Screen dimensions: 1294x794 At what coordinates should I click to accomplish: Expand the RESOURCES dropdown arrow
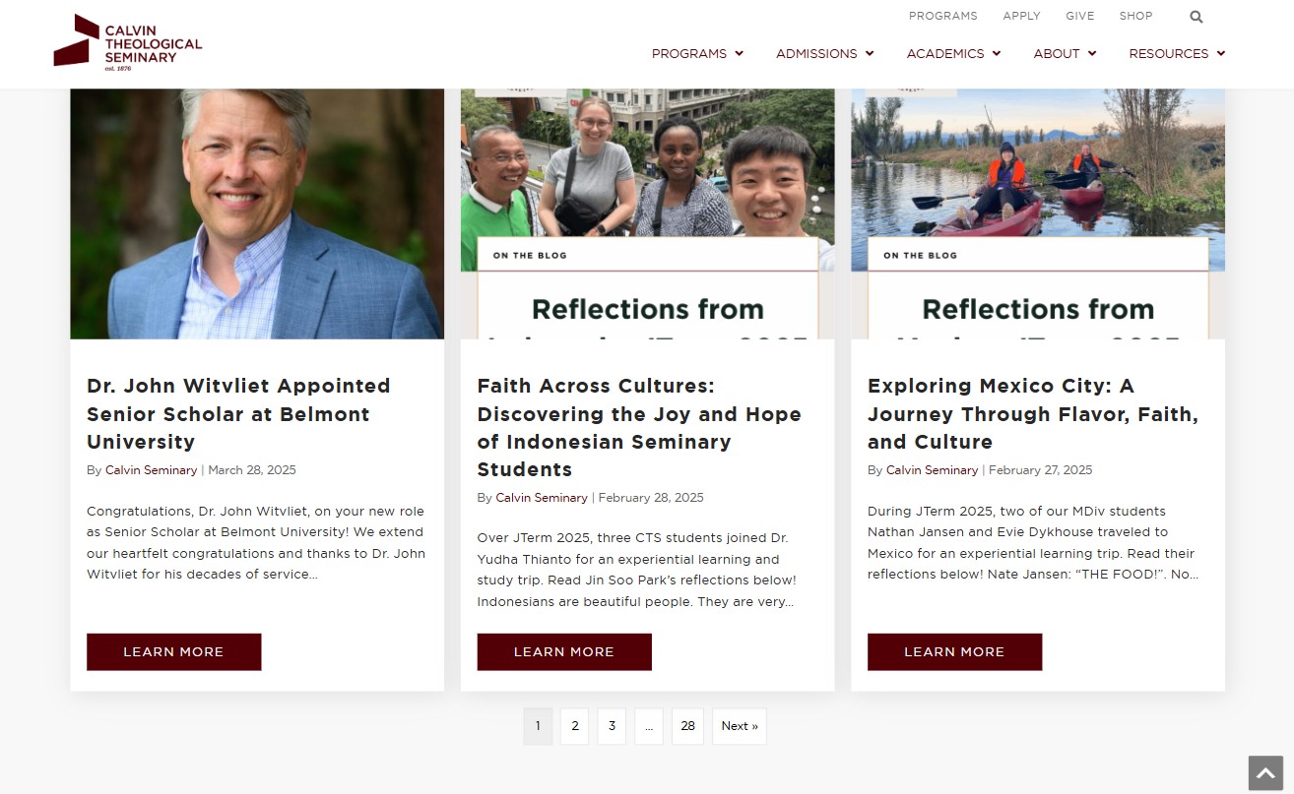coord(1220,54)
